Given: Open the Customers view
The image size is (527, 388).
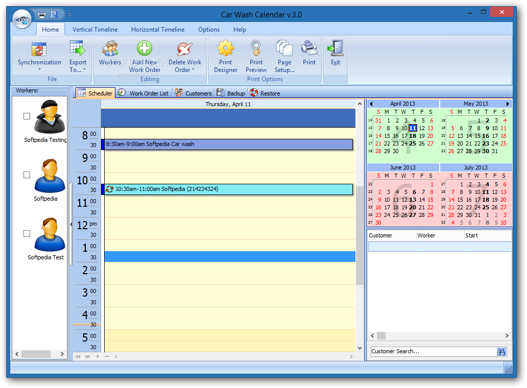Looking at the screenshot, I should [194, 93].
